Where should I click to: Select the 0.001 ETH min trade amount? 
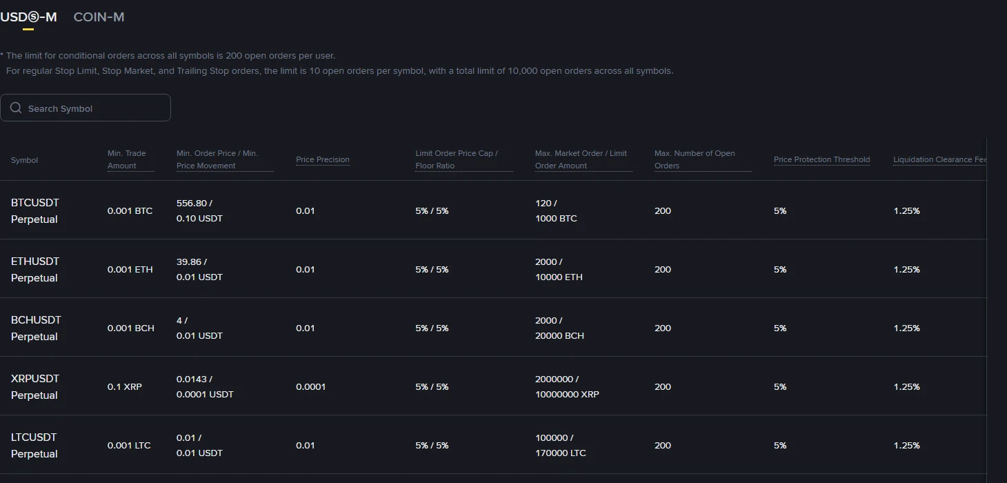point(130,270)
